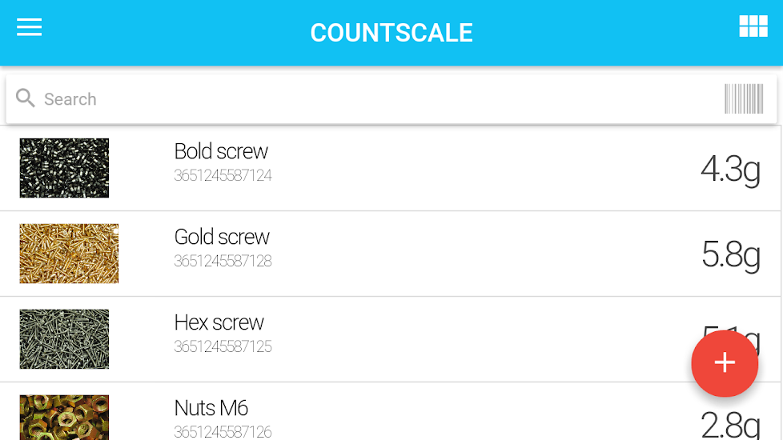The width and height of the screenshot is (783, 440).
Task: Click barcode number 3651245587124
Action: [x=223, y=176]
